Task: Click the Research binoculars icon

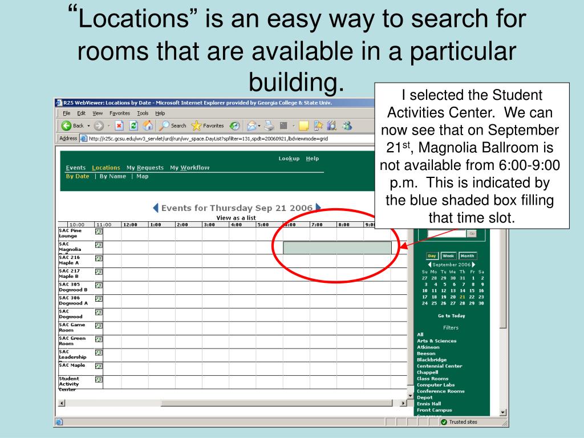Action: 332,126
